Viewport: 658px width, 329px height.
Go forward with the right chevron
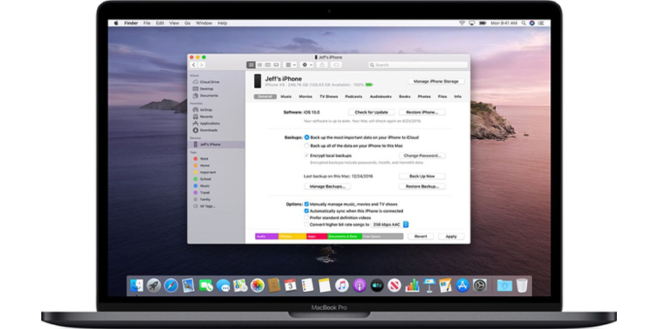coord(202,65)
